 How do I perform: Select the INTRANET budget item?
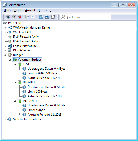tap(30, 101)
